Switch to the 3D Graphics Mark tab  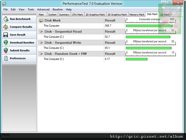pyautogui.click(x=117, y=14)
